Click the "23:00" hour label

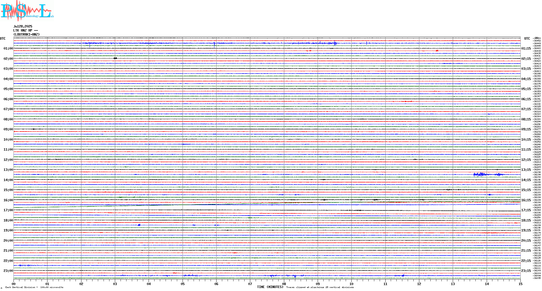pyautogui.click(x=8, y=271)
